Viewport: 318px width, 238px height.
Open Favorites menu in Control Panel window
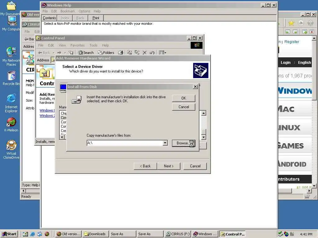click(x=77, y=45)
